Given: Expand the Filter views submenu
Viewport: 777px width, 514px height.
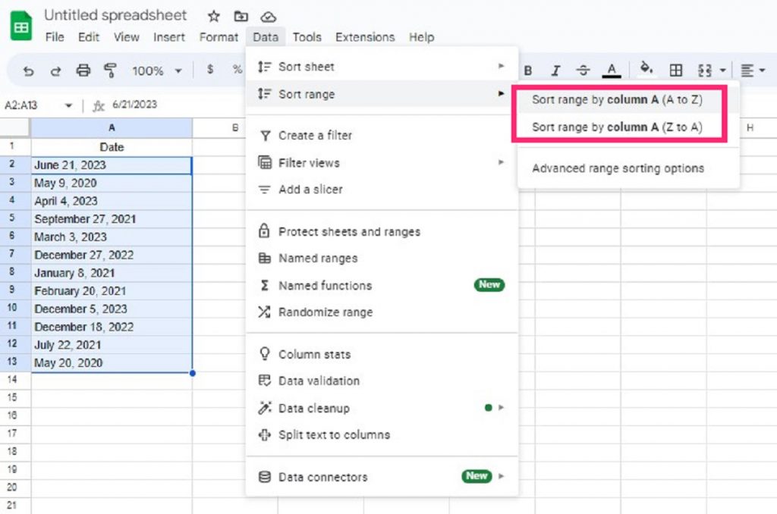Looking at the screenshot, I should click(382, 162).
